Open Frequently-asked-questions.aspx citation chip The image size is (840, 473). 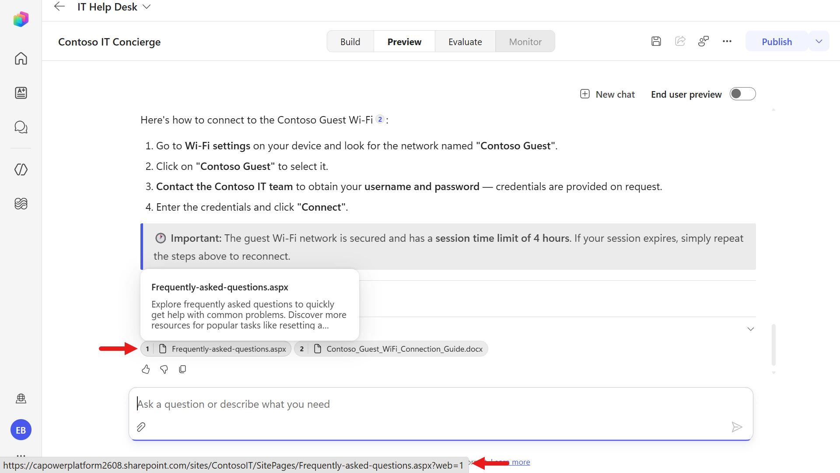click(x=216, y=349)
